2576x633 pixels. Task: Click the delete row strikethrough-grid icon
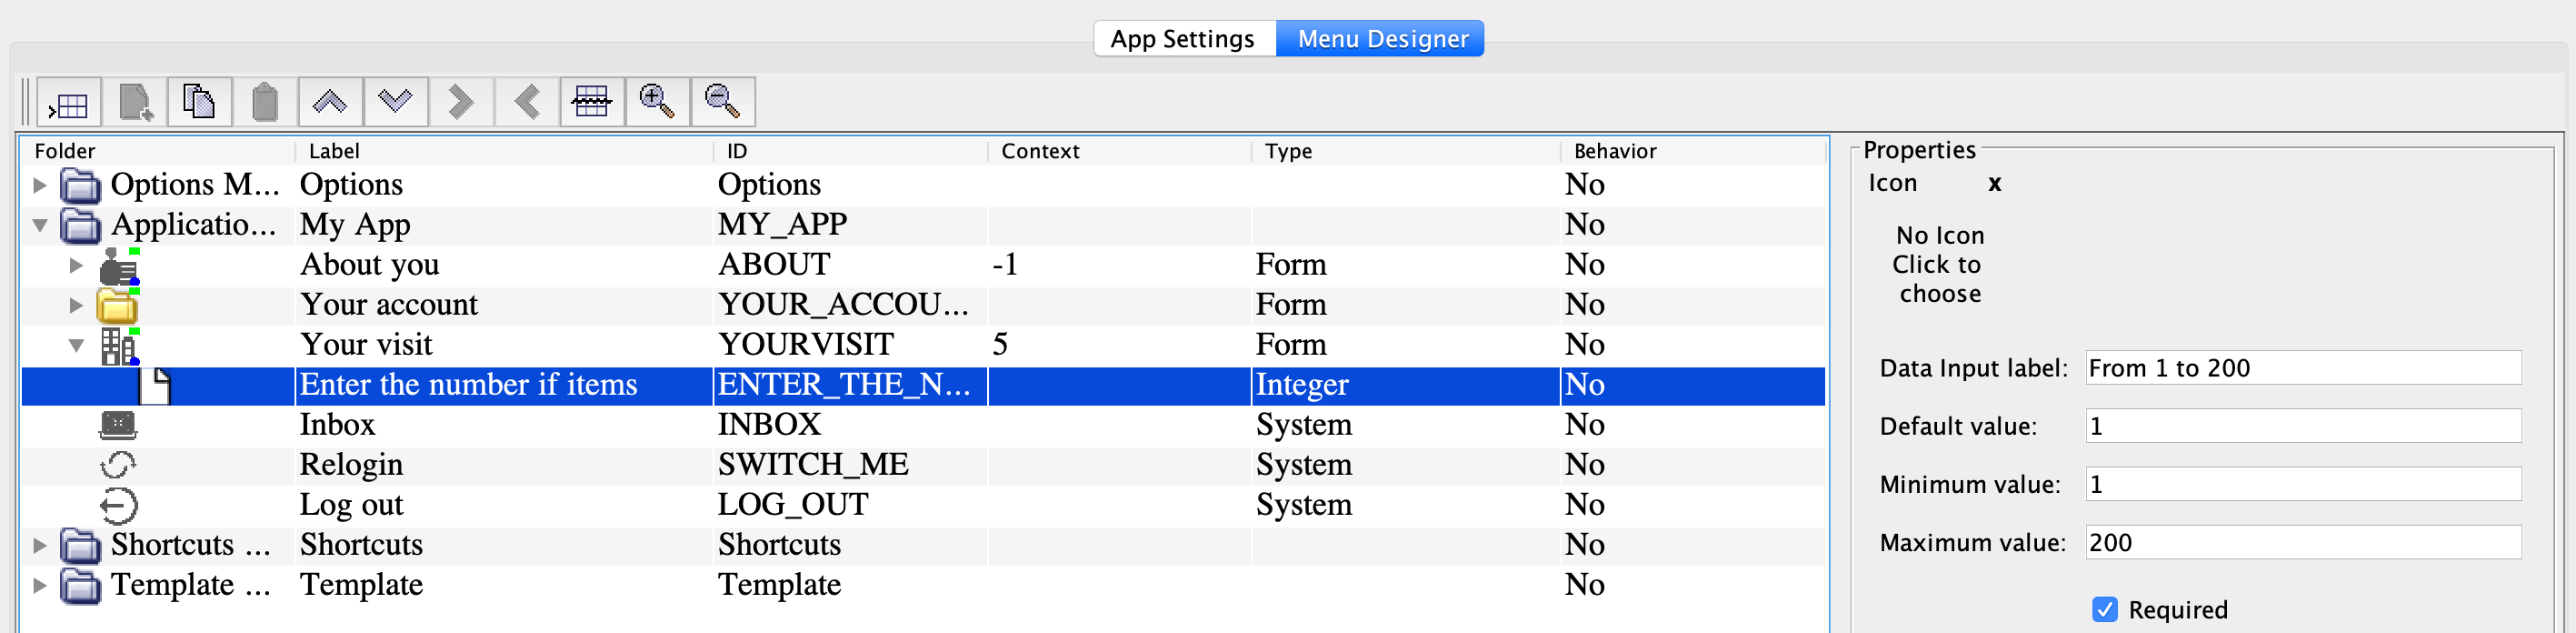coord(591,102)
